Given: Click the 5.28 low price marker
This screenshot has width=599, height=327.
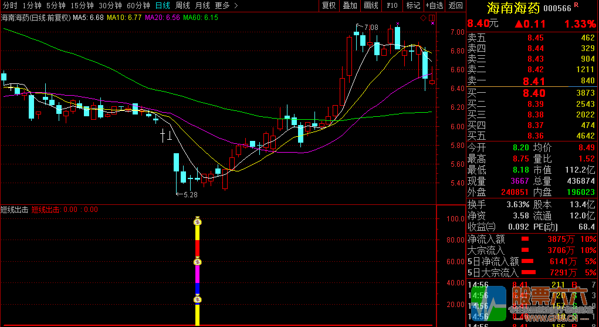Looking at the screenshot, I should pyautogui.click(x=189, y=194).
